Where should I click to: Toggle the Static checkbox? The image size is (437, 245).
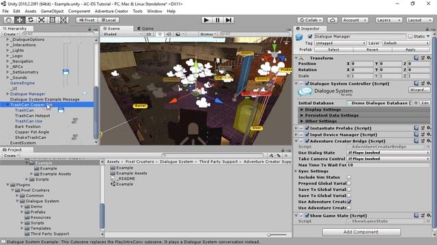(x=410, y=36)
